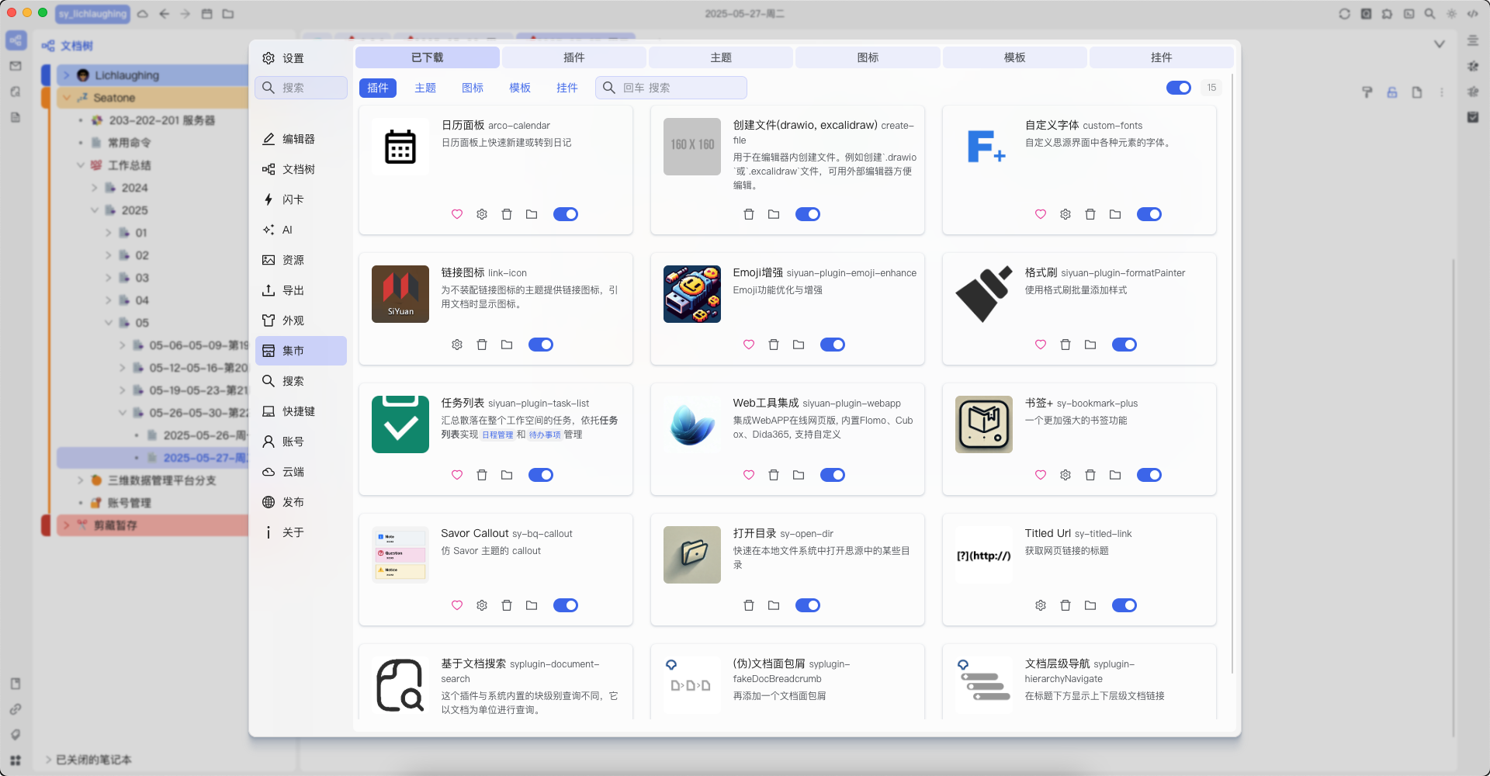Collapse the 2025 folder in the tree
This screenshot has width=1490, height=776.
(95, 210)
